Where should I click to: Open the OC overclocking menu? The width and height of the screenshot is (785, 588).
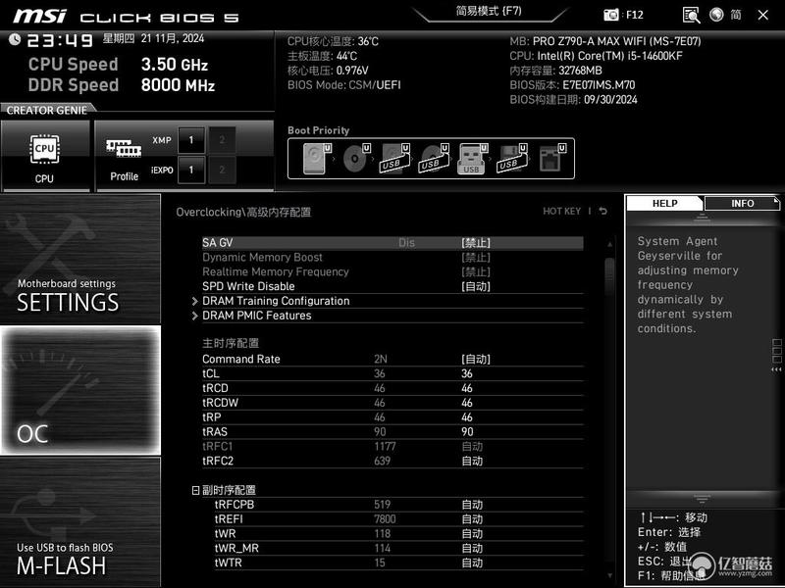(80, 390)
